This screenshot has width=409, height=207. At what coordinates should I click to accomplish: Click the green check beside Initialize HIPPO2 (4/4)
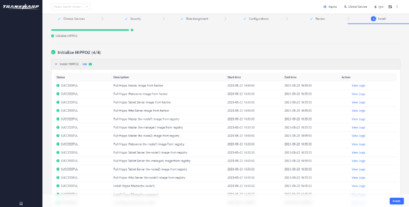(53, 52)
